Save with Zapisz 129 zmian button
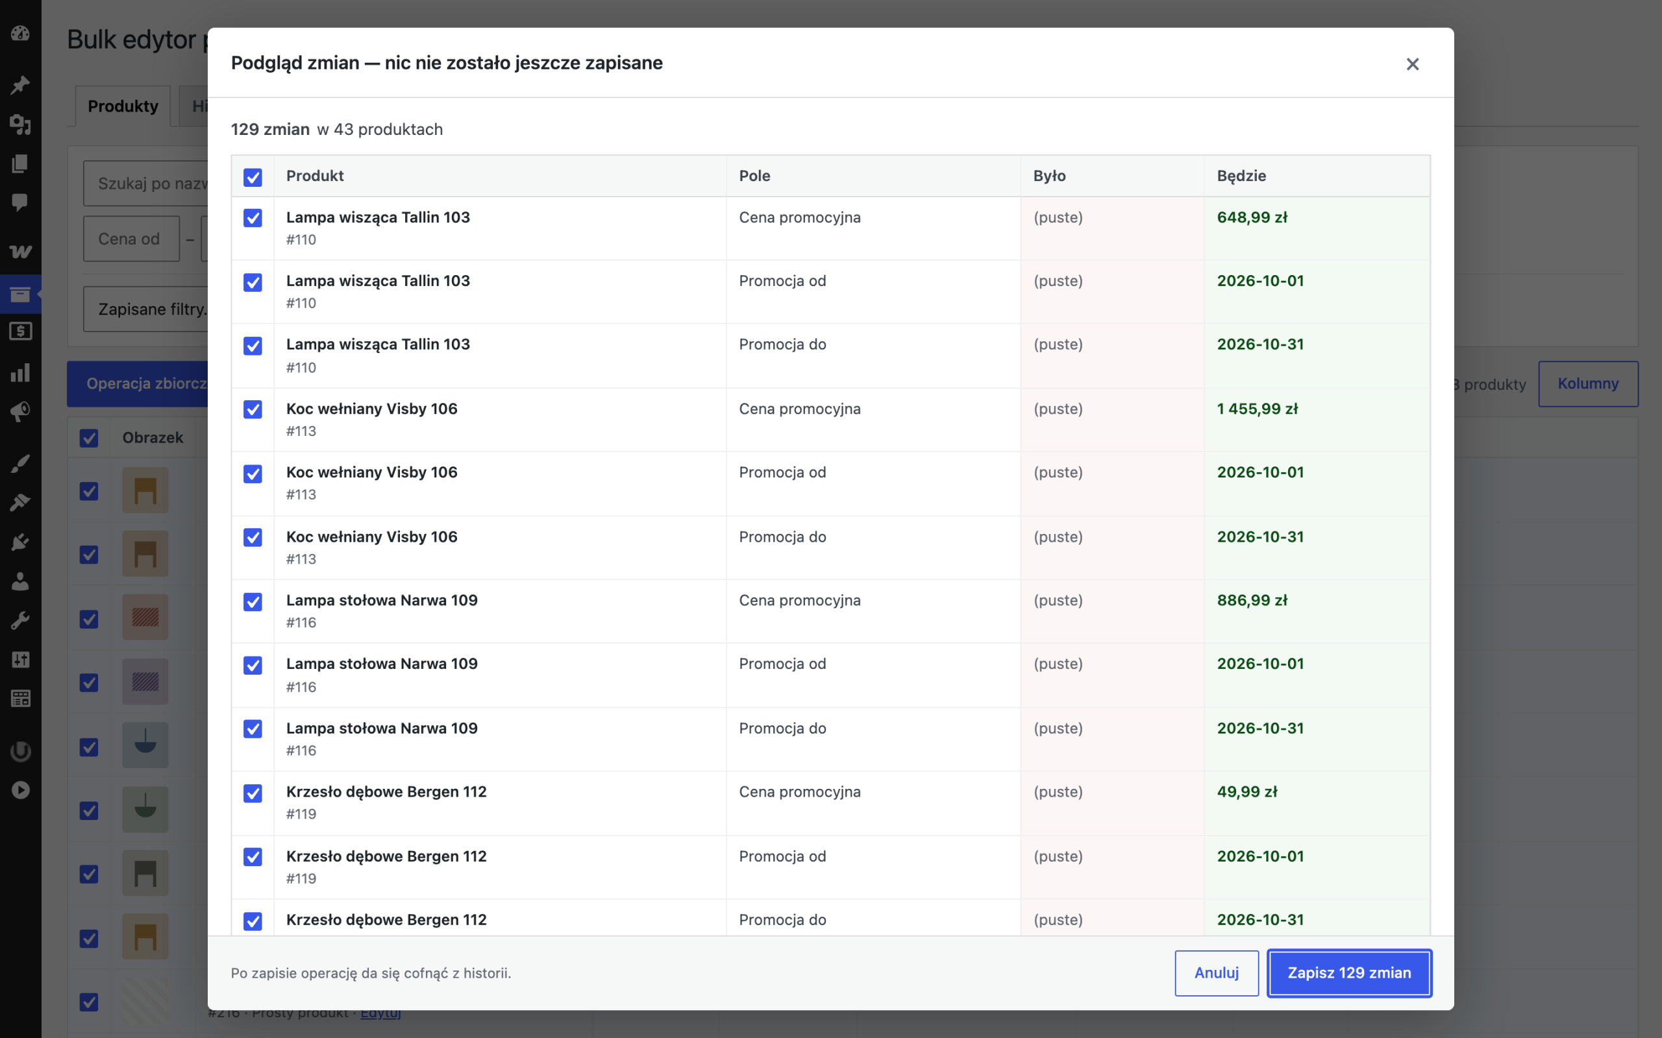1662x1038 pixels. click(1349, 972)
